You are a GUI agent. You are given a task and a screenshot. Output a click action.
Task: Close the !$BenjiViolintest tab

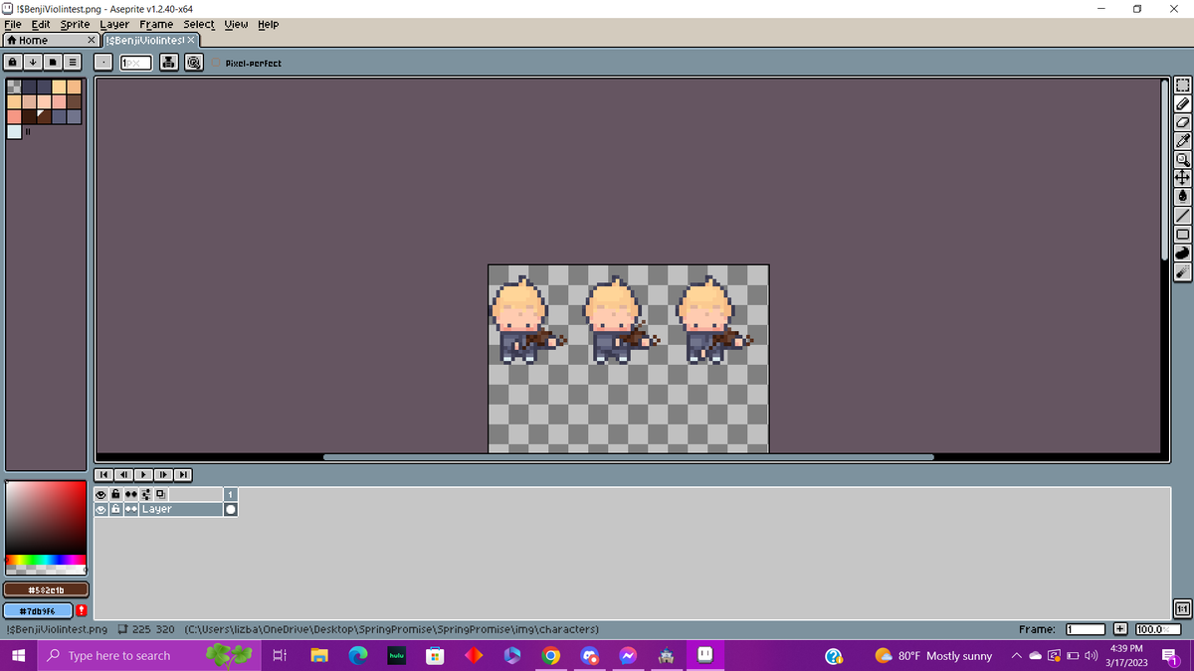193,40
